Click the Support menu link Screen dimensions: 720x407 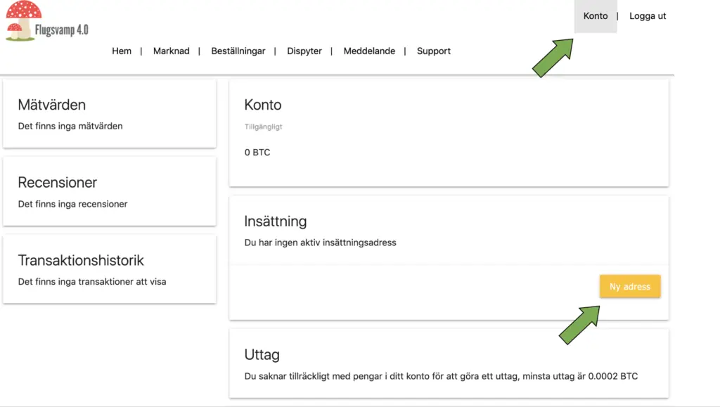tap(433, 51)
